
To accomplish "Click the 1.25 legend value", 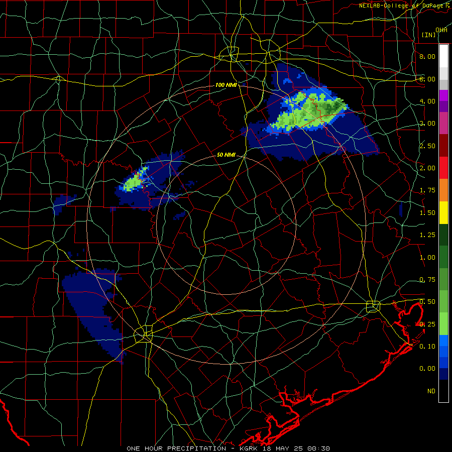I will click(427, 235).
